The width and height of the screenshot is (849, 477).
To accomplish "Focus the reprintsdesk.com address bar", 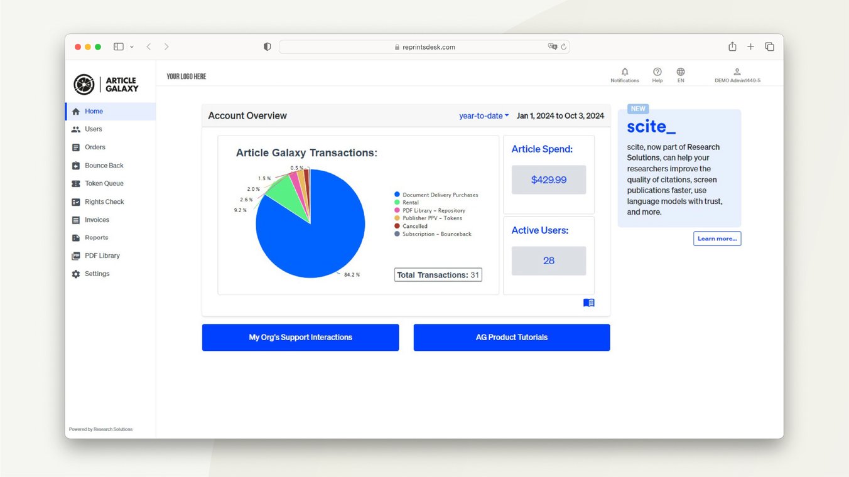I will coord(424,47).
